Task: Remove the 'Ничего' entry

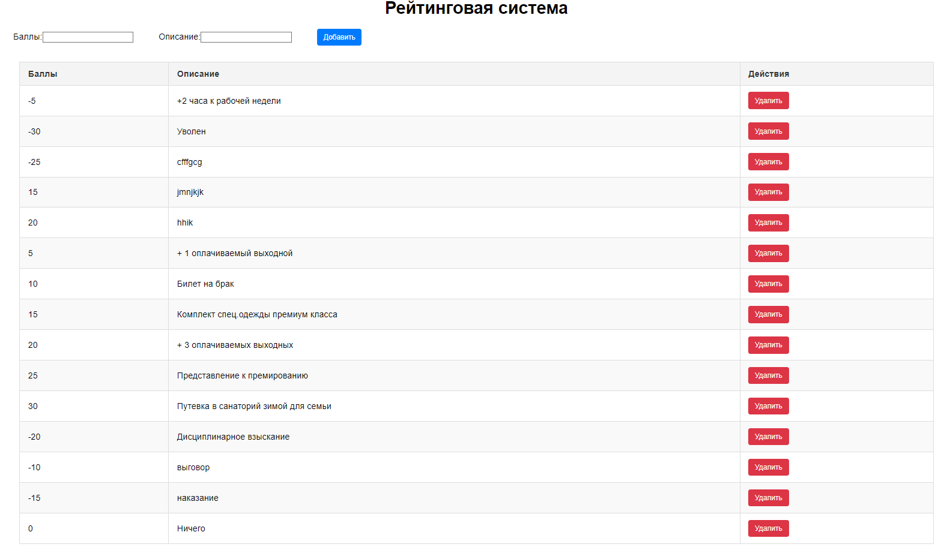Action: coord(768,528)
